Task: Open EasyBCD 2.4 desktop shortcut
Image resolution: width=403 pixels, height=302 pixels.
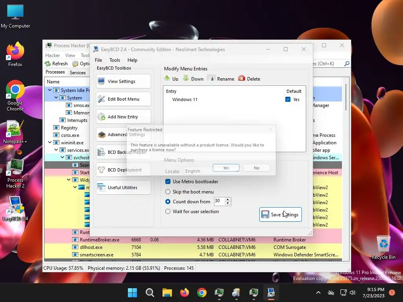Action: [15, 208]
